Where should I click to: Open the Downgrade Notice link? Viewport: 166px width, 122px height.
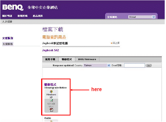pos(55,88)
